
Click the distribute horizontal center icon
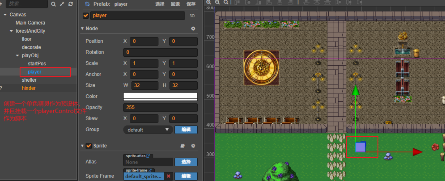349,2
